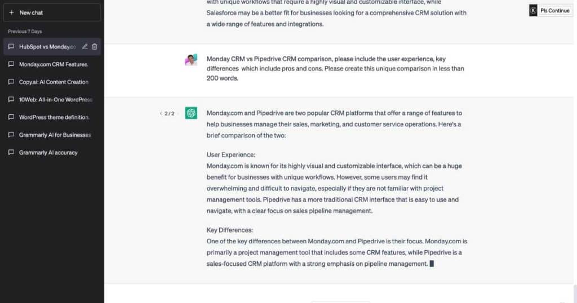Viewport: 577px width, 303px height.
Task: Click the plus icon beside New chat
Action: (11, 12)
